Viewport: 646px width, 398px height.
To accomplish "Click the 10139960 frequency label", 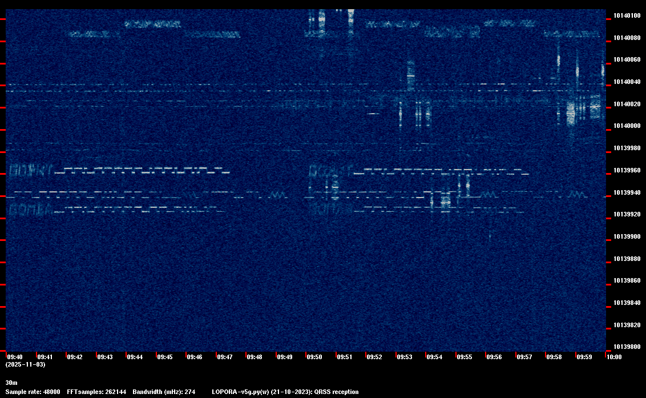I will (627, 170).
